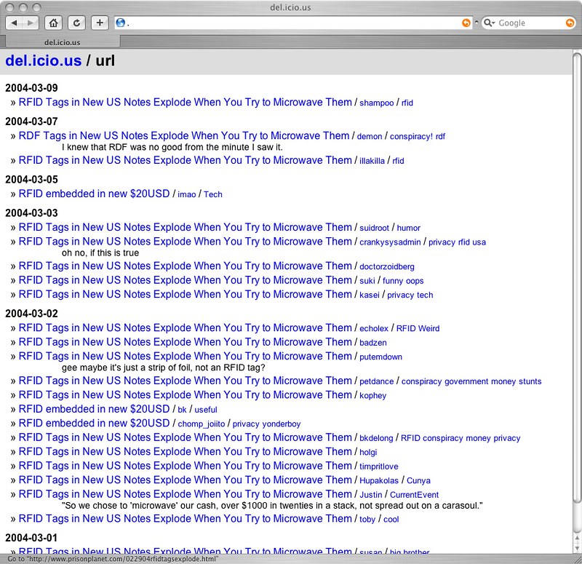Open the illakilla user link
The height and width of the screenshot is (564, 582).
[372, 161]
